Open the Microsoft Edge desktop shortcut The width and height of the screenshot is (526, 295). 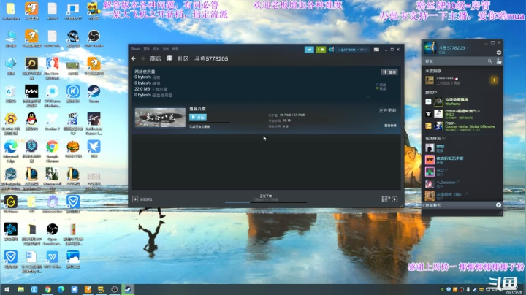point(11,151)
